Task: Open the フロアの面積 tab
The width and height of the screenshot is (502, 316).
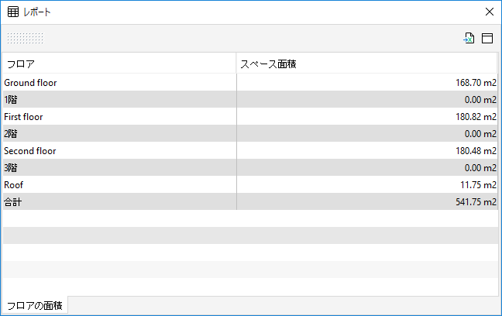Action: [x=35, y=305]
